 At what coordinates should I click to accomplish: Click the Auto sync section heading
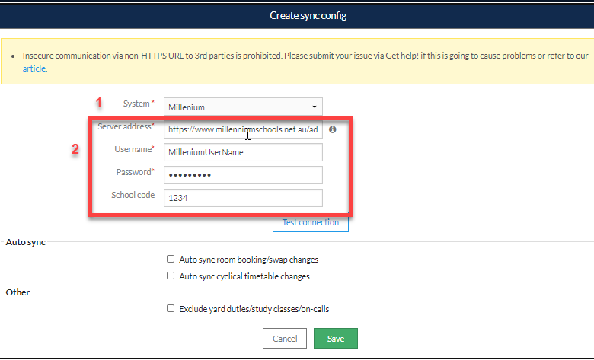point(25,242)
